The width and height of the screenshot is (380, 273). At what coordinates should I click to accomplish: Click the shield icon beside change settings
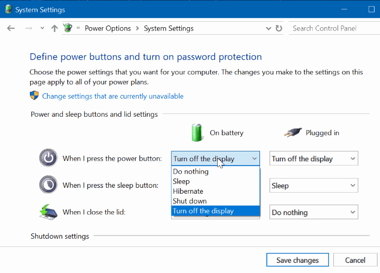point(34,96)
